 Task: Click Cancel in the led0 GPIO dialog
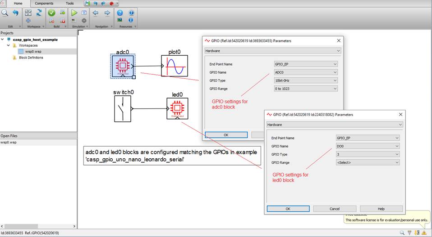334,209
